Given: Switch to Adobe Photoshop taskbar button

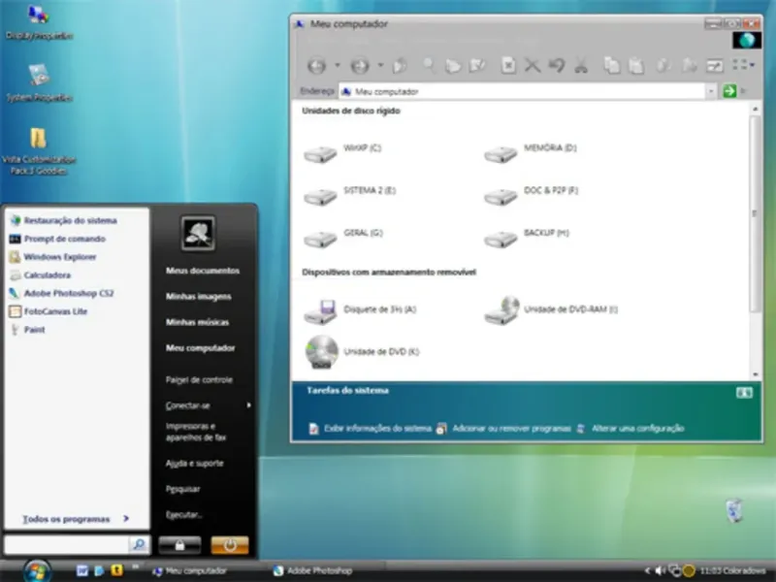Looking at the screenshot, I should click(313, 570).
